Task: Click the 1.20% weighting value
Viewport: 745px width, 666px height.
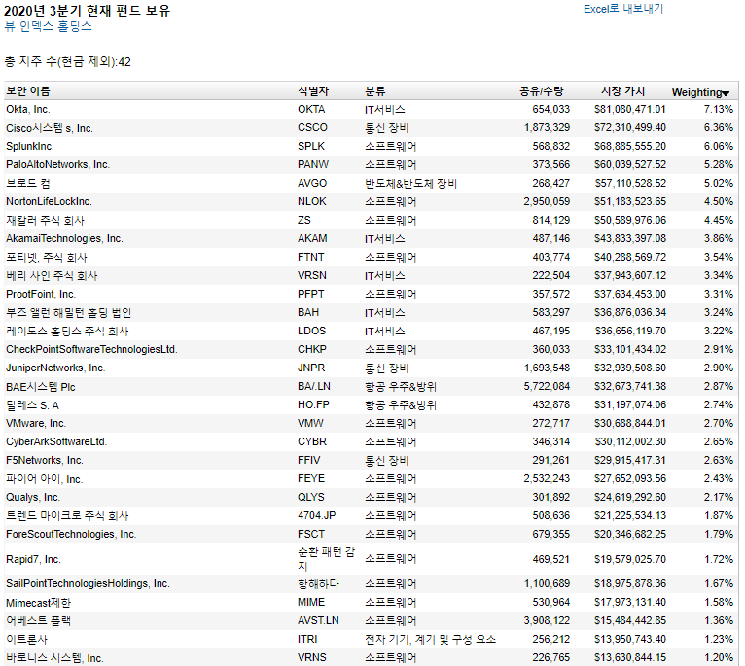Action: pos(719,658)
